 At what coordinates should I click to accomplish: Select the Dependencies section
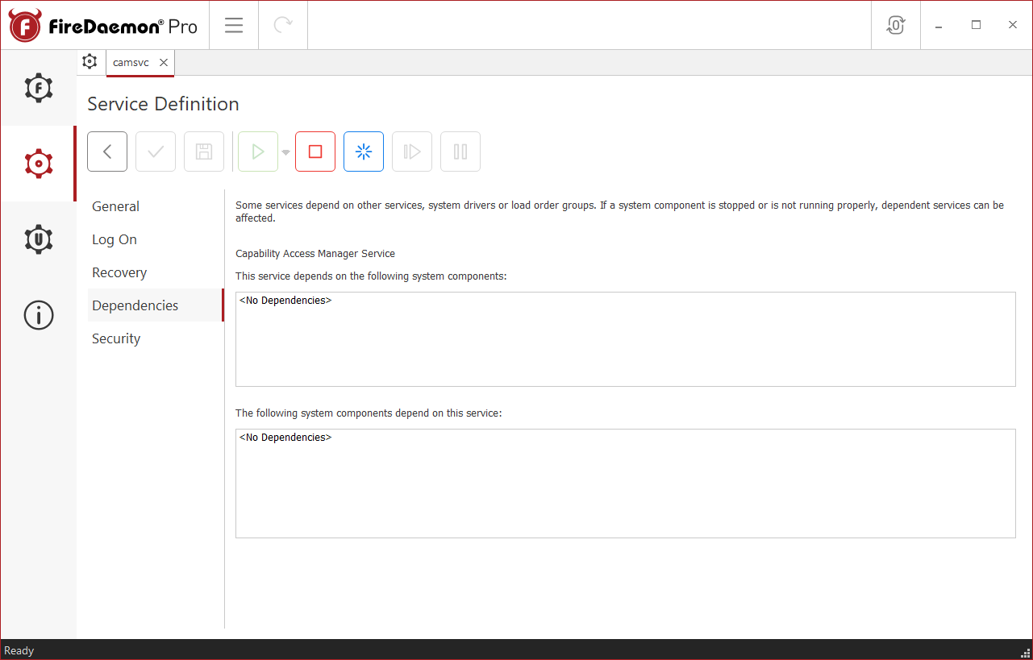(155, 305)
